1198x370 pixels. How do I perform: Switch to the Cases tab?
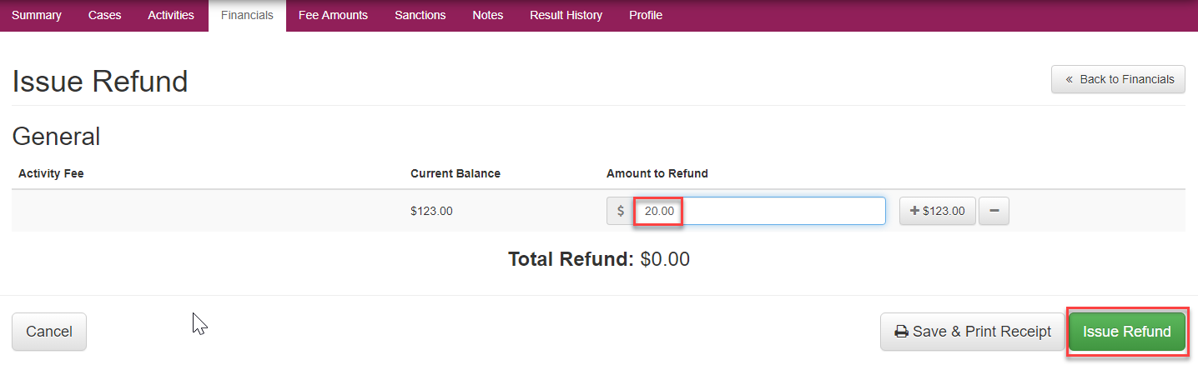pyautogui.click(x=104, y=15)
